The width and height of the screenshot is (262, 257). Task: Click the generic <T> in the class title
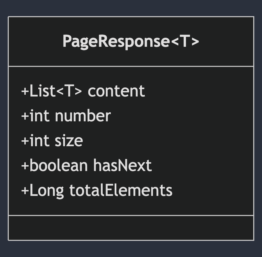[185, 41]
